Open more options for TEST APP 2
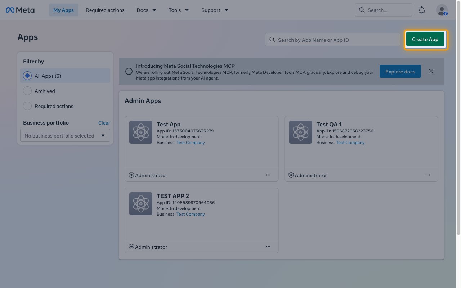Image resolution: width=461 pixels, height=288 pixels. [268, 247]
